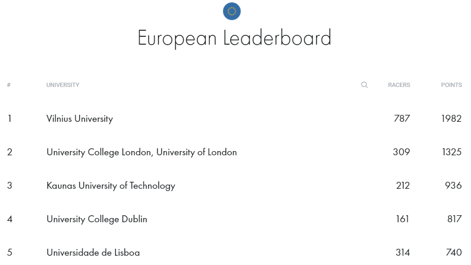Select Universidade de Lisboa entry

click(x=93, y=253)
